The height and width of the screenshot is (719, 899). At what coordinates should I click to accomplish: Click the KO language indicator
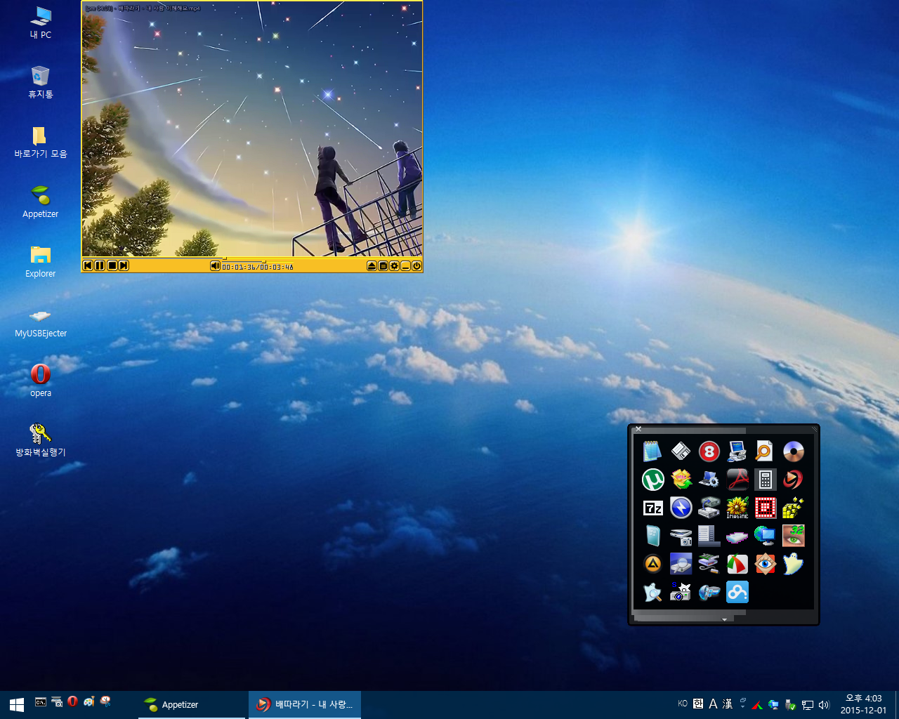683,704
